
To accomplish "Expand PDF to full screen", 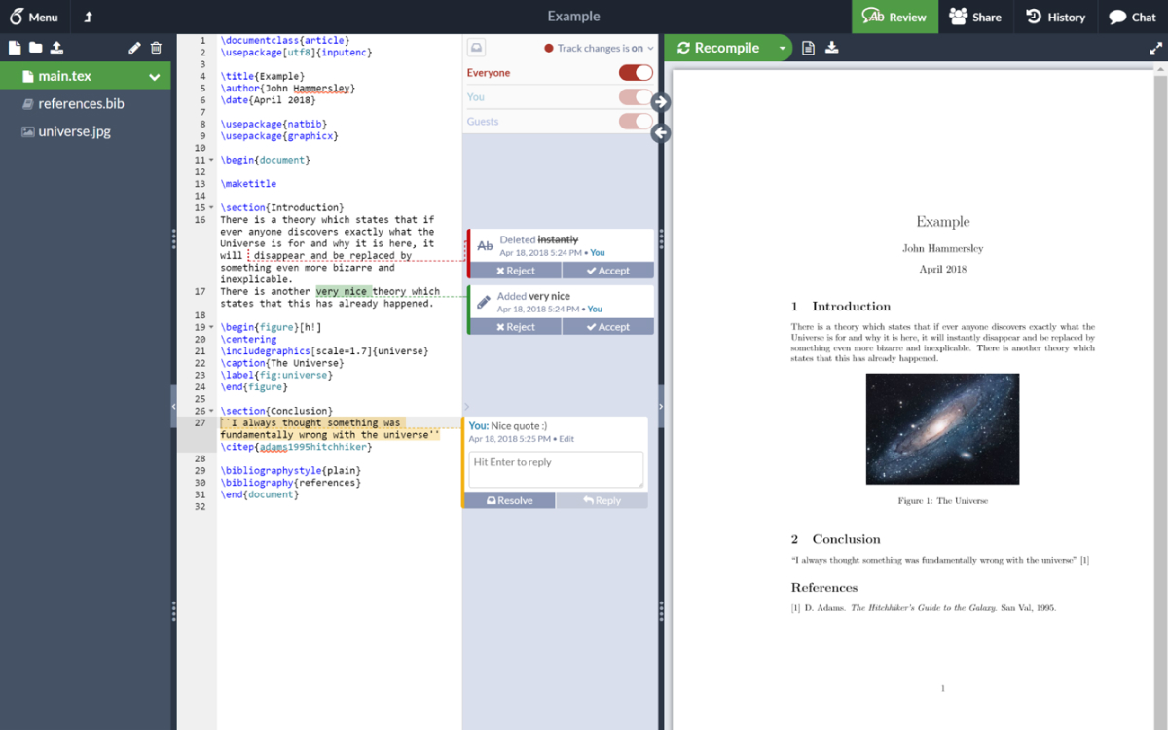I will pyautogui.click(x=1155, y=48).
